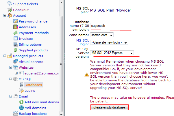Open Backup locations page
The image size is (174, 116).
33,114
